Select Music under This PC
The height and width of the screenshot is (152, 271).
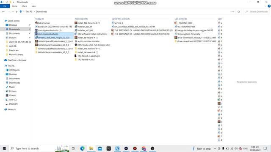tap(12, 87)
